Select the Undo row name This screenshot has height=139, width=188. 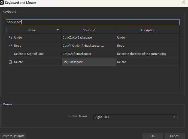click(18, 37)
